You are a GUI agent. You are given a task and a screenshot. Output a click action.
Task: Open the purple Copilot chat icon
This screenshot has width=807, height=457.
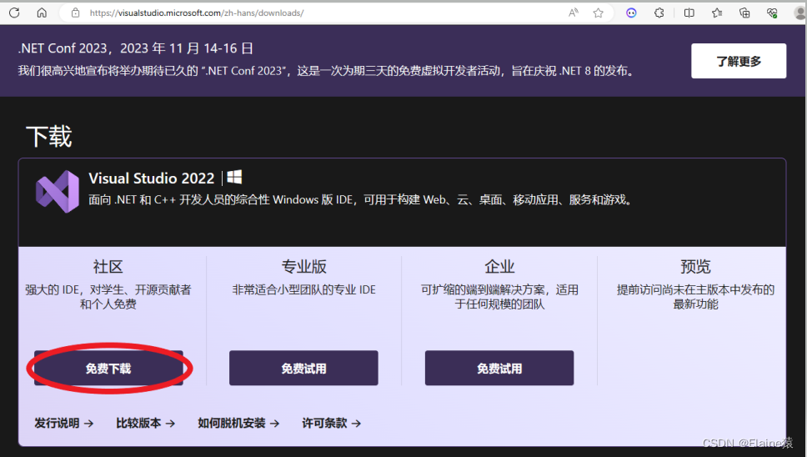click(631, 13)
